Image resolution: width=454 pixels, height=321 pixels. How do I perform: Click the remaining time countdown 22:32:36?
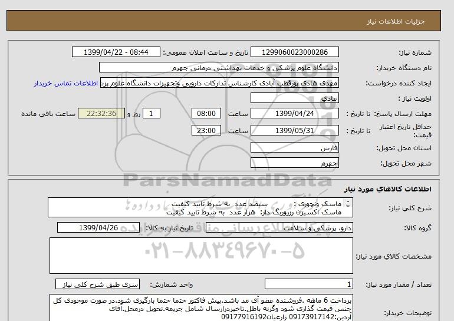[101, 113]
